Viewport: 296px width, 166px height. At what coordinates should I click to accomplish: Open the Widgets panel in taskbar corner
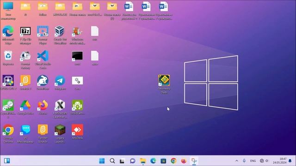click(7, 161)
